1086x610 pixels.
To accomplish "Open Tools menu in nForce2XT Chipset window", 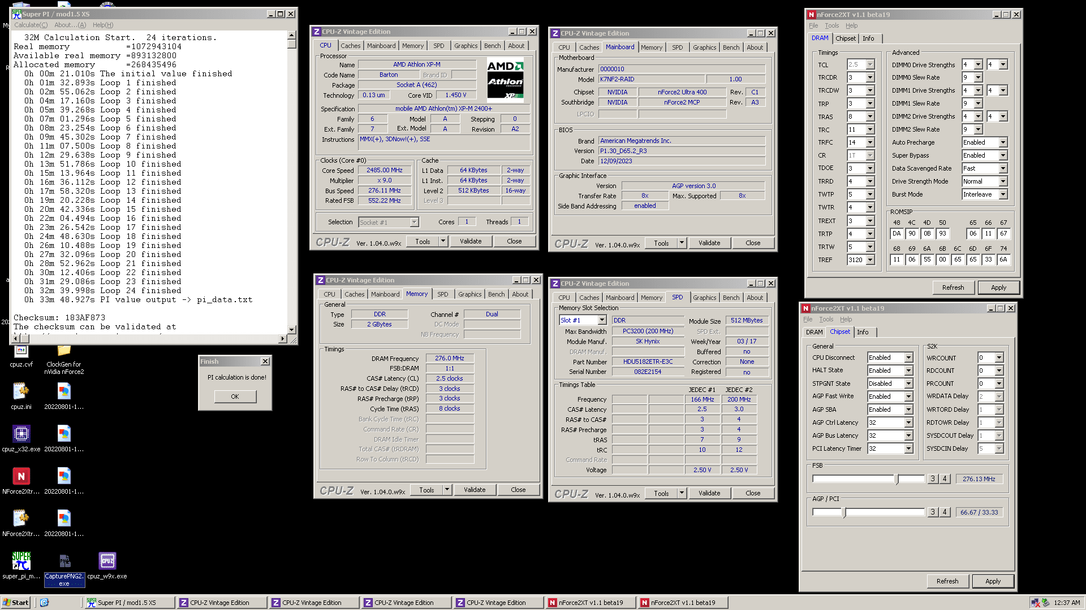I will point(826,319).
